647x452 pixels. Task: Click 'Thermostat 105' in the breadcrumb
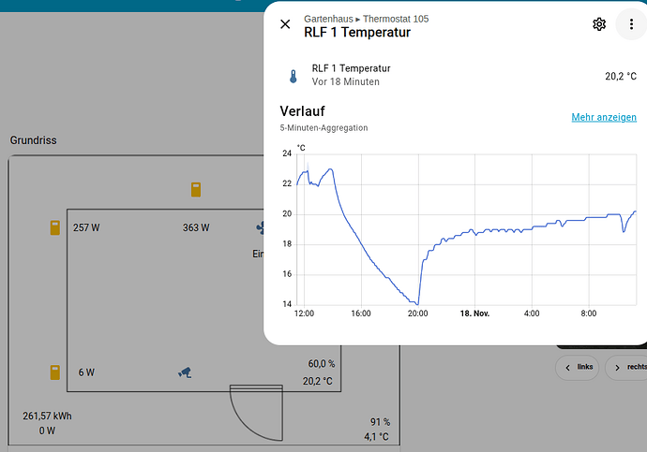396,19
